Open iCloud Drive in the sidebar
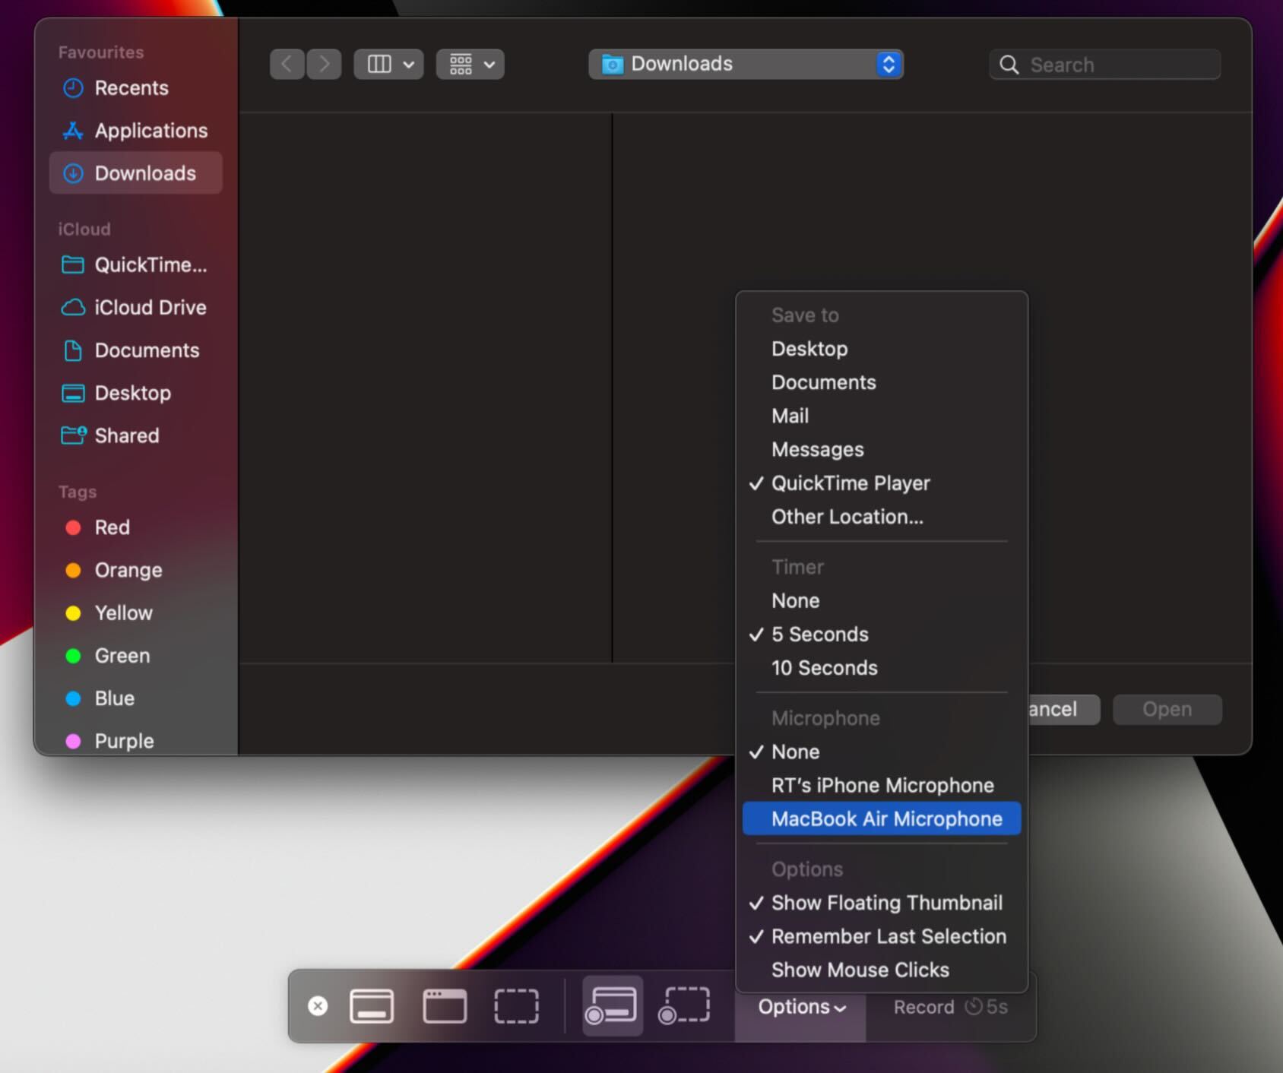The width and height of the screenshot is (1283, 1073). pos(136,308)
